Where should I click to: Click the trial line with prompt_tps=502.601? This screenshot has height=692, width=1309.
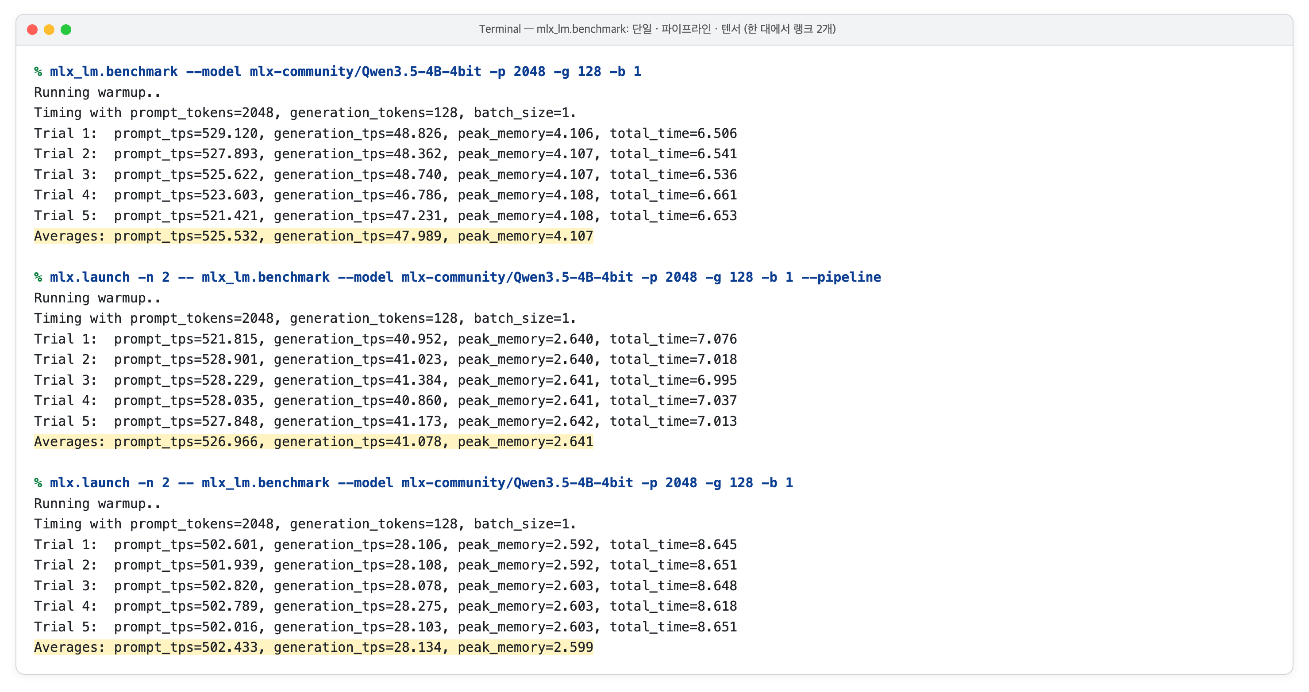pyautogui.click(x=385, y=545)
